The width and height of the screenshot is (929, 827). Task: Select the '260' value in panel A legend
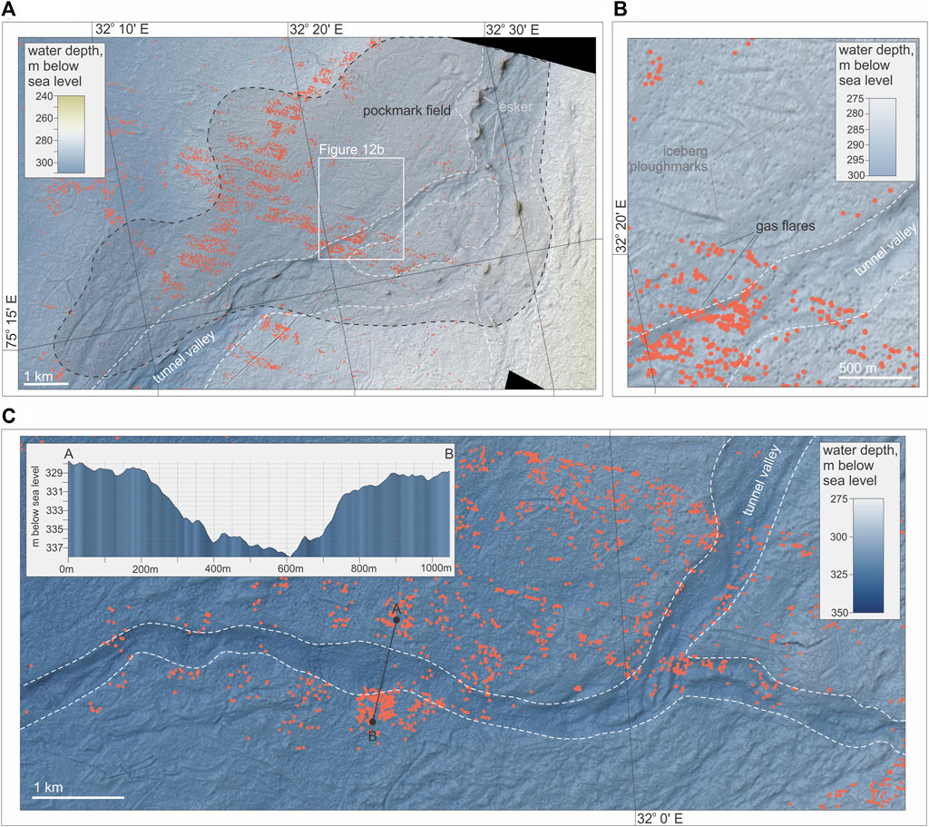[44, 119]
